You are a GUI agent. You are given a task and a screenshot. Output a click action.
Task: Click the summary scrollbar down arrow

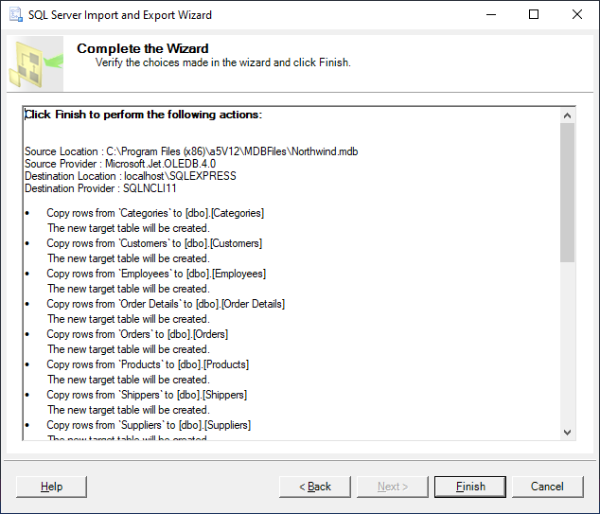tap(568, 432)
